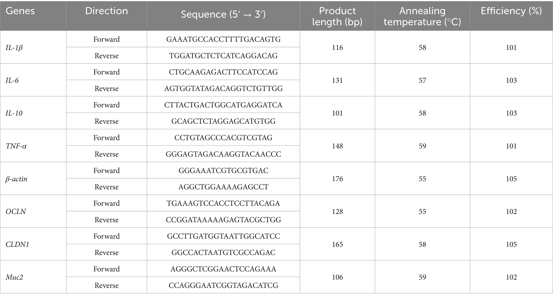Select the Direction column header
The image size is (553, 298).
click(106, 11)
